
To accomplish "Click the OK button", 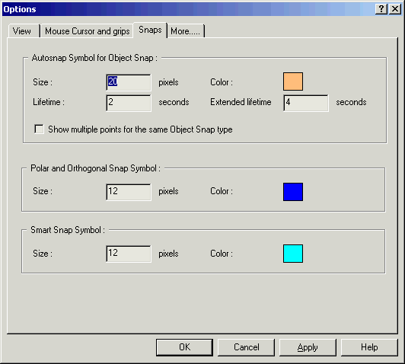I will (184, 347).
